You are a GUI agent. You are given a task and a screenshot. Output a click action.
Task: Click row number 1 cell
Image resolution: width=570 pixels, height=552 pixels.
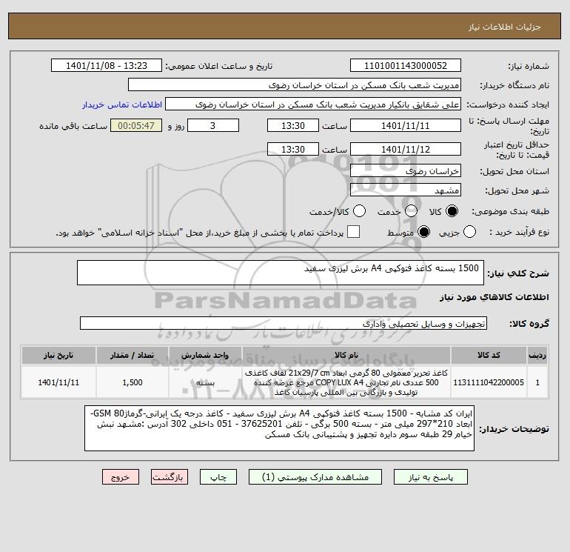537,382
